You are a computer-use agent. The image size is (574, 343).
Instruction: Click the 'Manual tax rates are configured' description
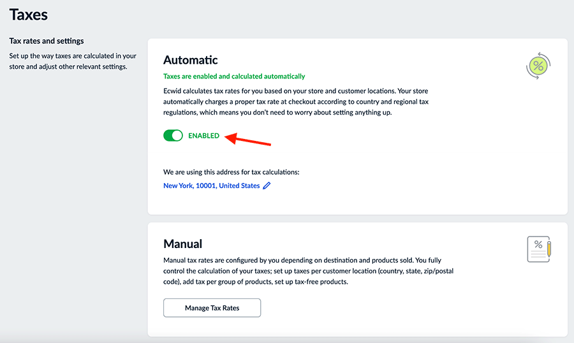coord(308,271)
